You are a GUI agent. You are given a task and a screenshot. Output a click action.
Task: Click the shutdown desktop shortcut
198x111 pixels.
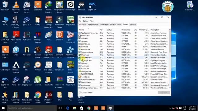coord(59,36)
